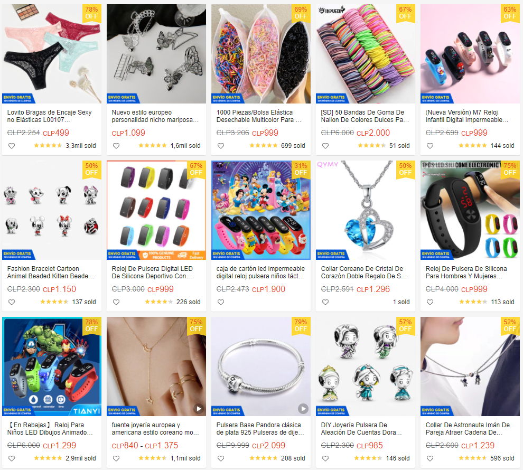Favorite the Lovito Bragas de Encaje item
The image size is (523, 470).
(x=12, y=146)
